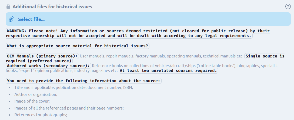Click the "You need to provide the following information" line

click(x=83, y=81)
